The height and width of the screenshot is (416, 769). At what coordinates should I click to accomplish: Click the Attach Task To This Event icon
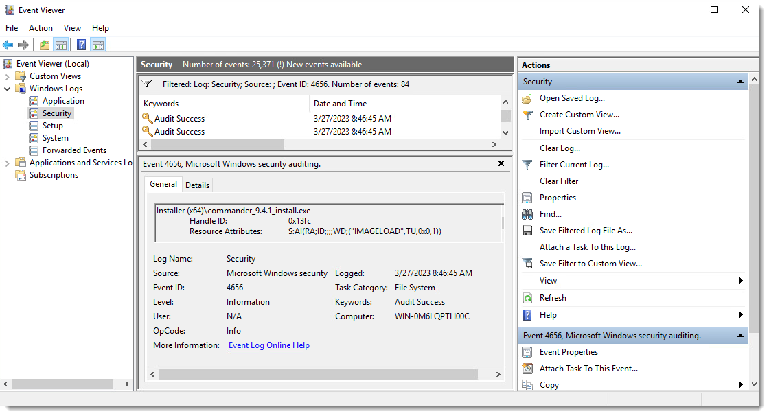coord(527,368)
